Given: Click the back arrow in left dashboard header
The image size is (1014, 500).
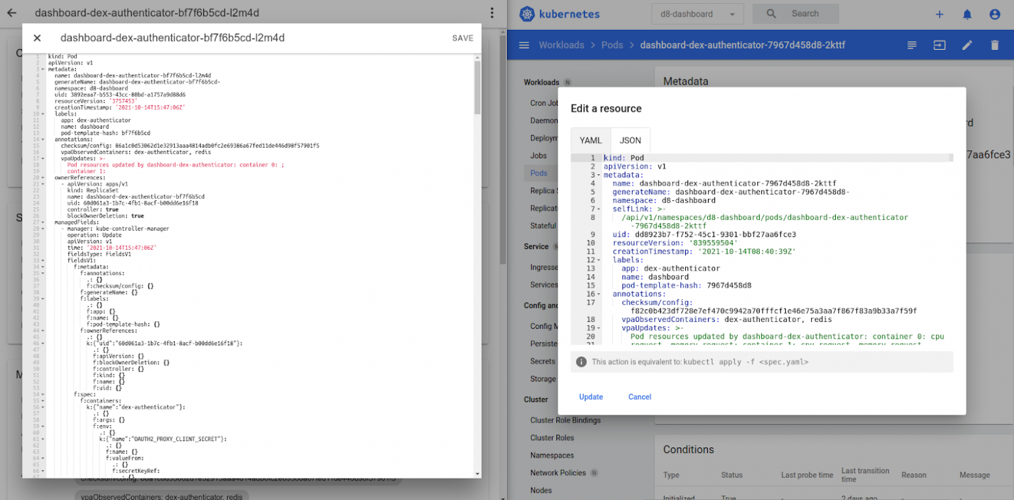Looking at the screenshot, I should (x=12, y=13).
